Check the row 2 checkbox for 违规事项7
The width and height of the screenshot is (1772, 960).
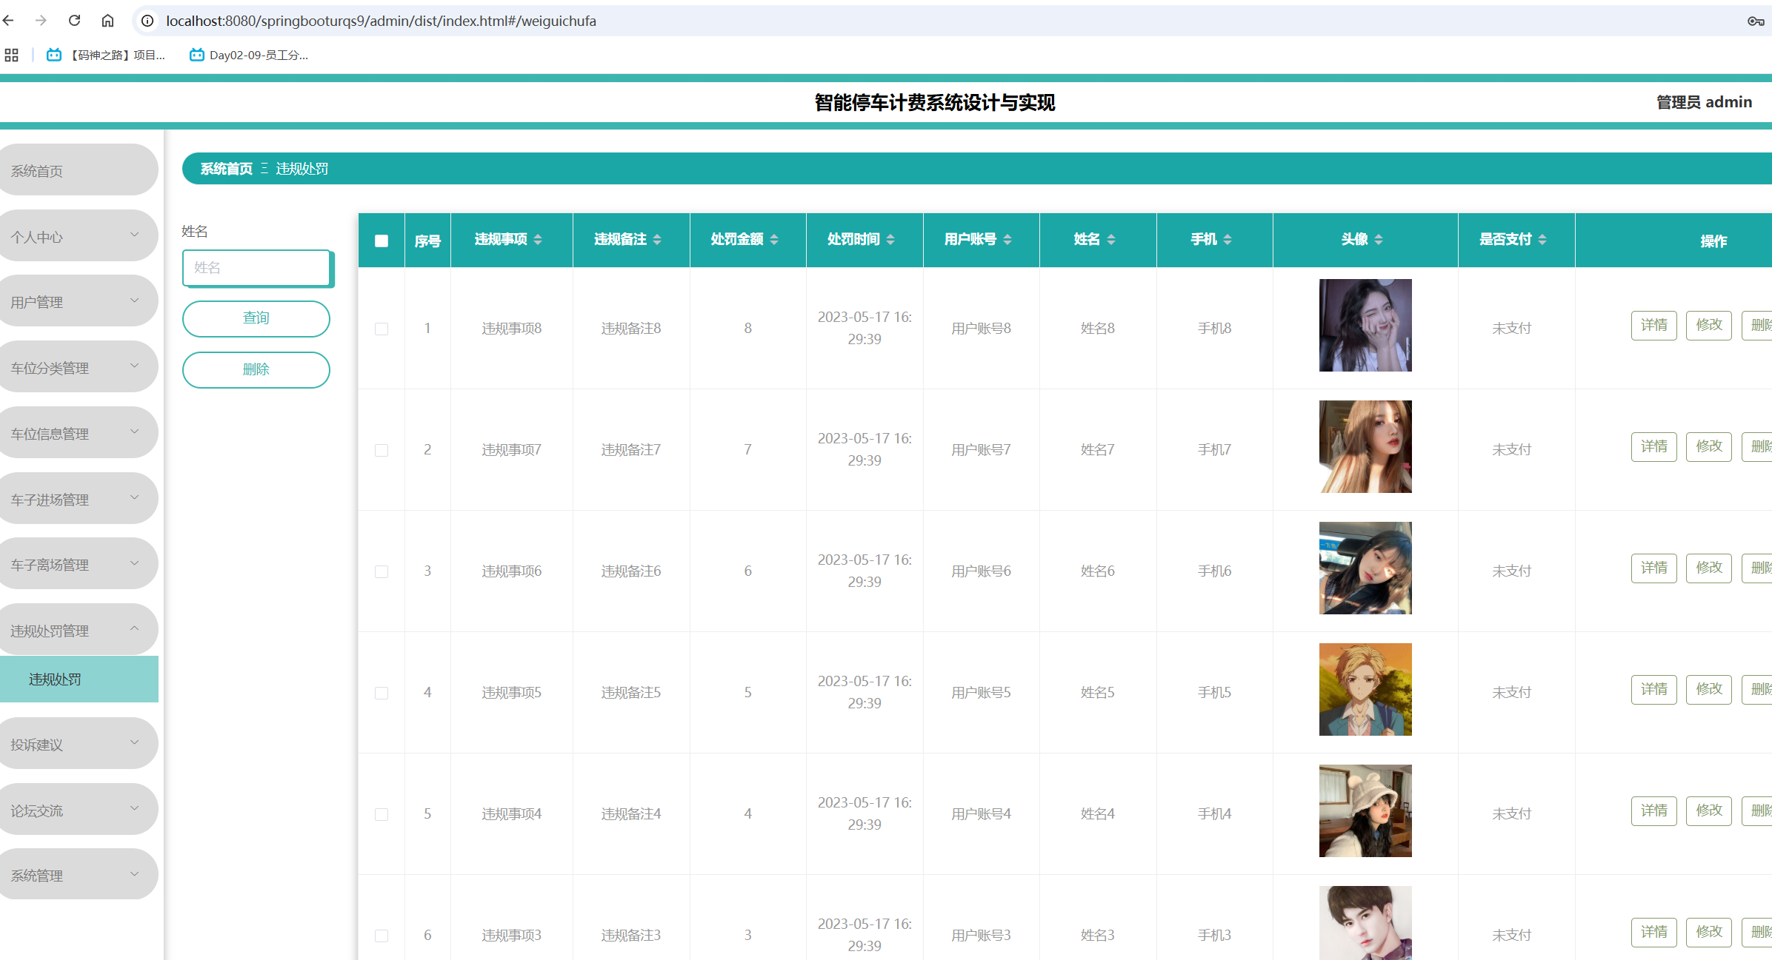coord(382,450)
